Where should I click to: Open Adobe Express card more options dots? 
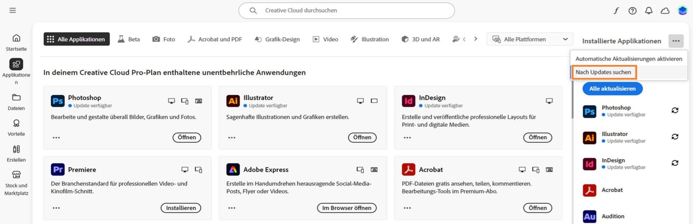click(x=232, y=208)
